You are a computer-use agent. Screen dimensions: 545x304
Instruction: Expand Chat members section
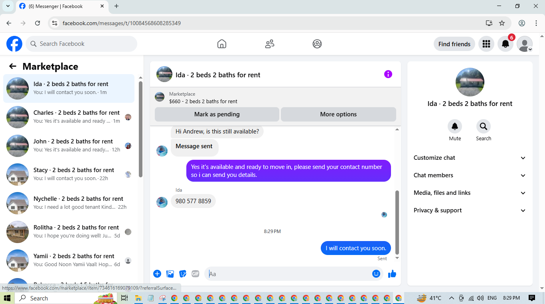pos(470,175)
